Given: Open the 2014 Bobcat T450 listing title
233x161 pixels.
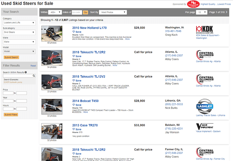Looking at the screenshot, I should click(85, 101).
